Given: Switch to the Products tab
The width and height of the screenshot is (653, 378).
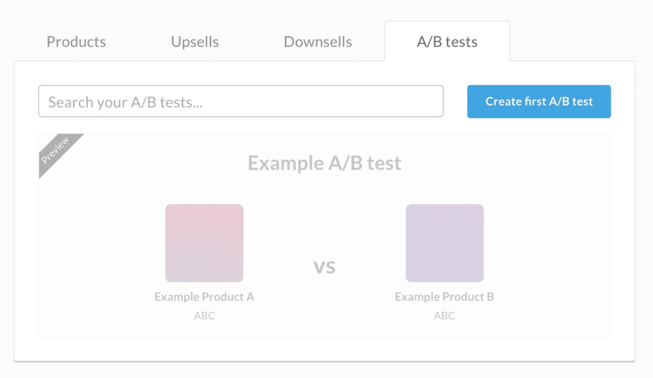Looking at the screenshot, I should click(x=76, y=41).
